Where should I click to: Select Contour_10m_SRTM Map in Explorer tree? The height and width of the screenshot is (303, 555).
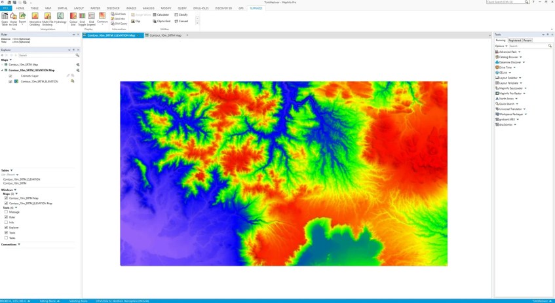[24, 65]
